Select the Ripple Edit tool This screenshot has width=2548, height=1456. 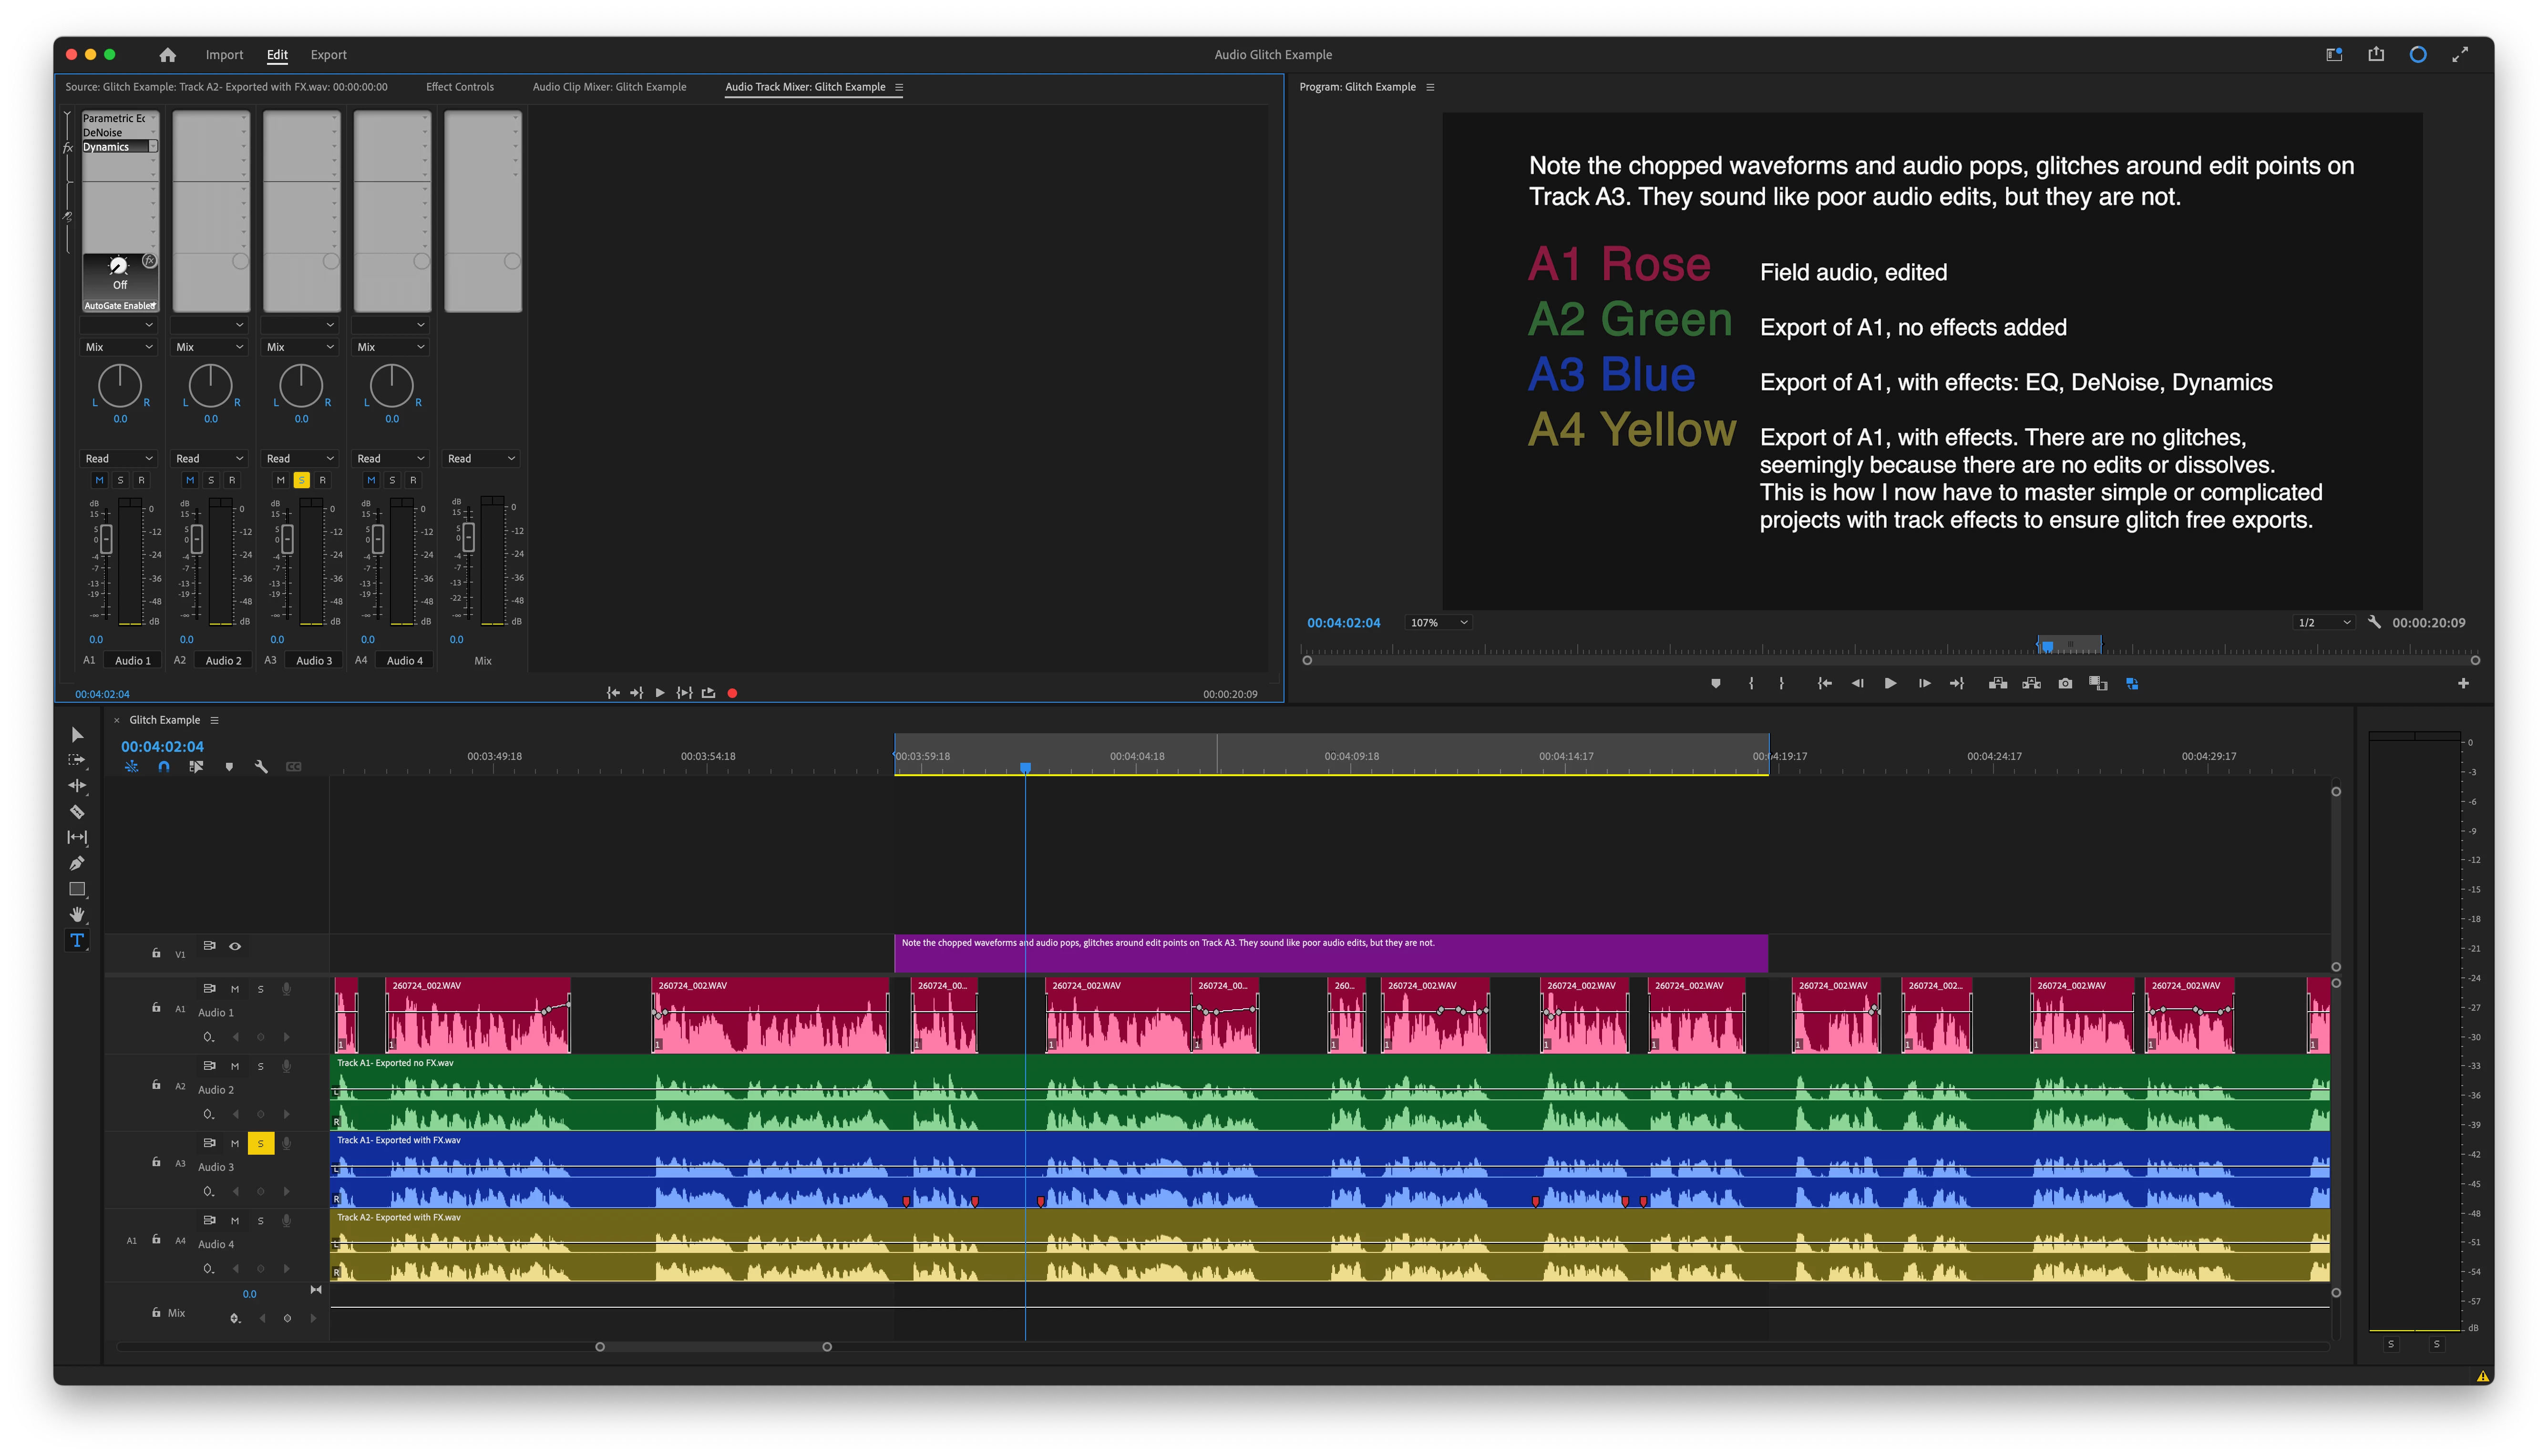[77, 786]
